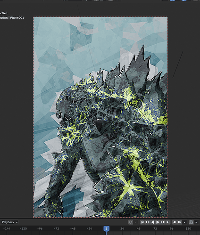Jump to the previous keyframe

click(147, 222)
